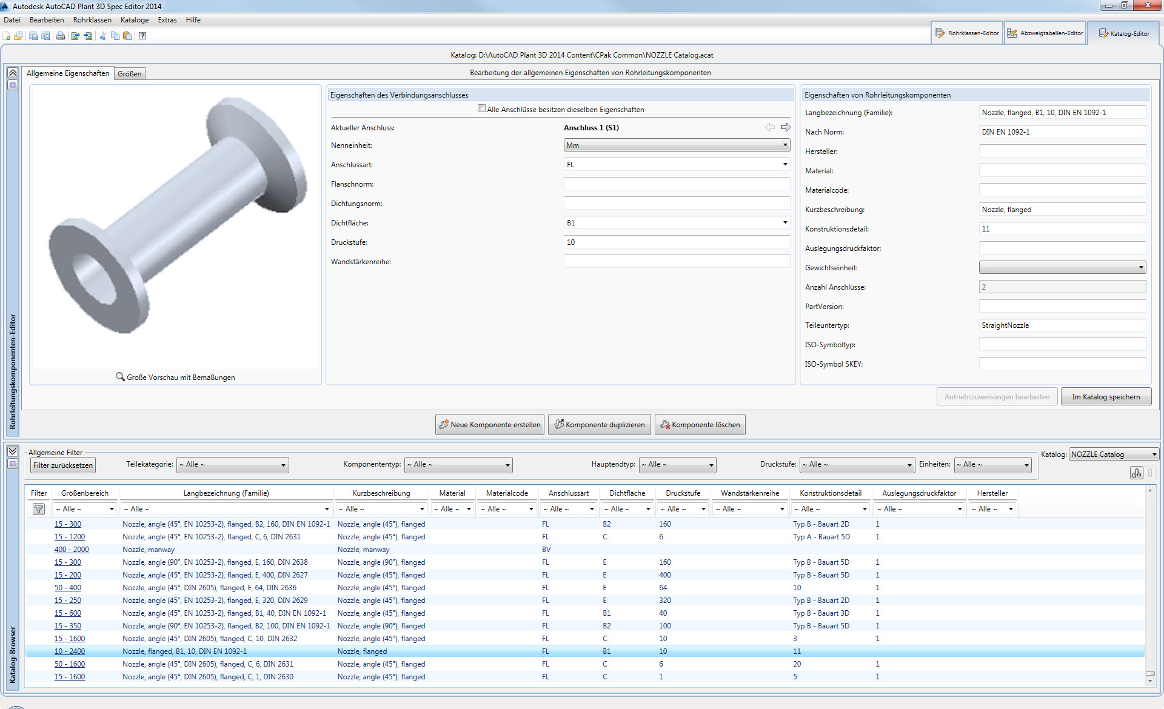The height and width of the screenshot is (709, 1164).
Task: Switch to the Größen tab
Action: (x=130, y=74)
